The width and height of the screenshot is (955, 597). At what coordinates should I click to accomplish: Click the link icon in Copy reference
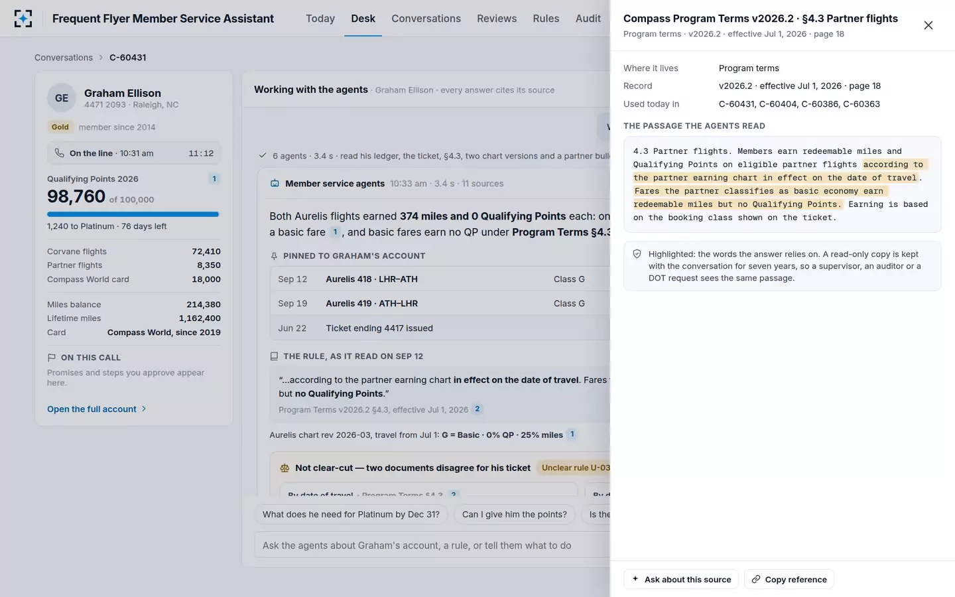[x=755, y=579]
